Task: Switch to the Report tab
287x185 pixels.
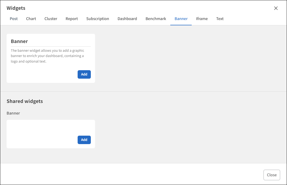Action: [x=72, y=19]
